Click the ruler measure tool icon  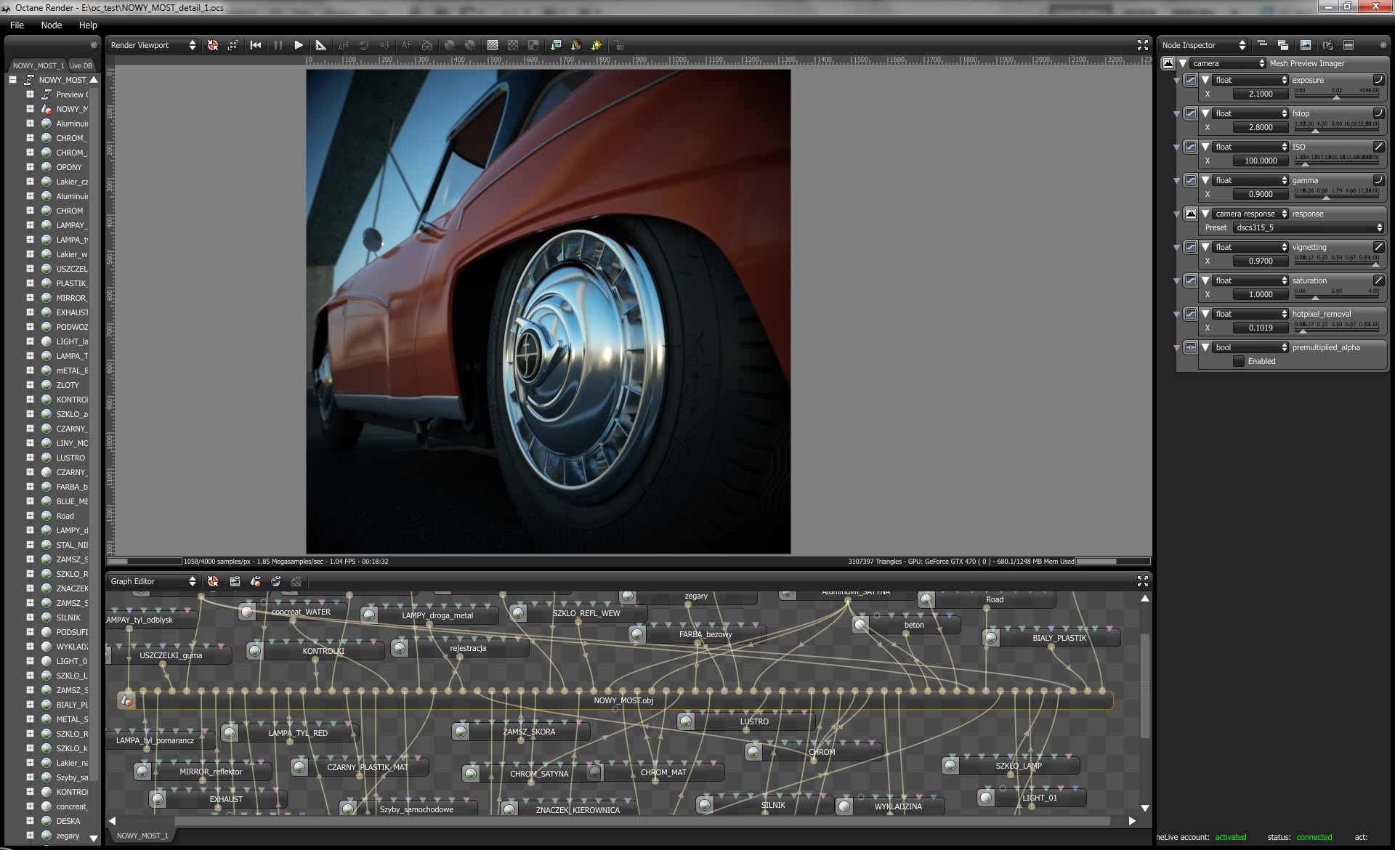pyautogui.click(x=320, y=45)
